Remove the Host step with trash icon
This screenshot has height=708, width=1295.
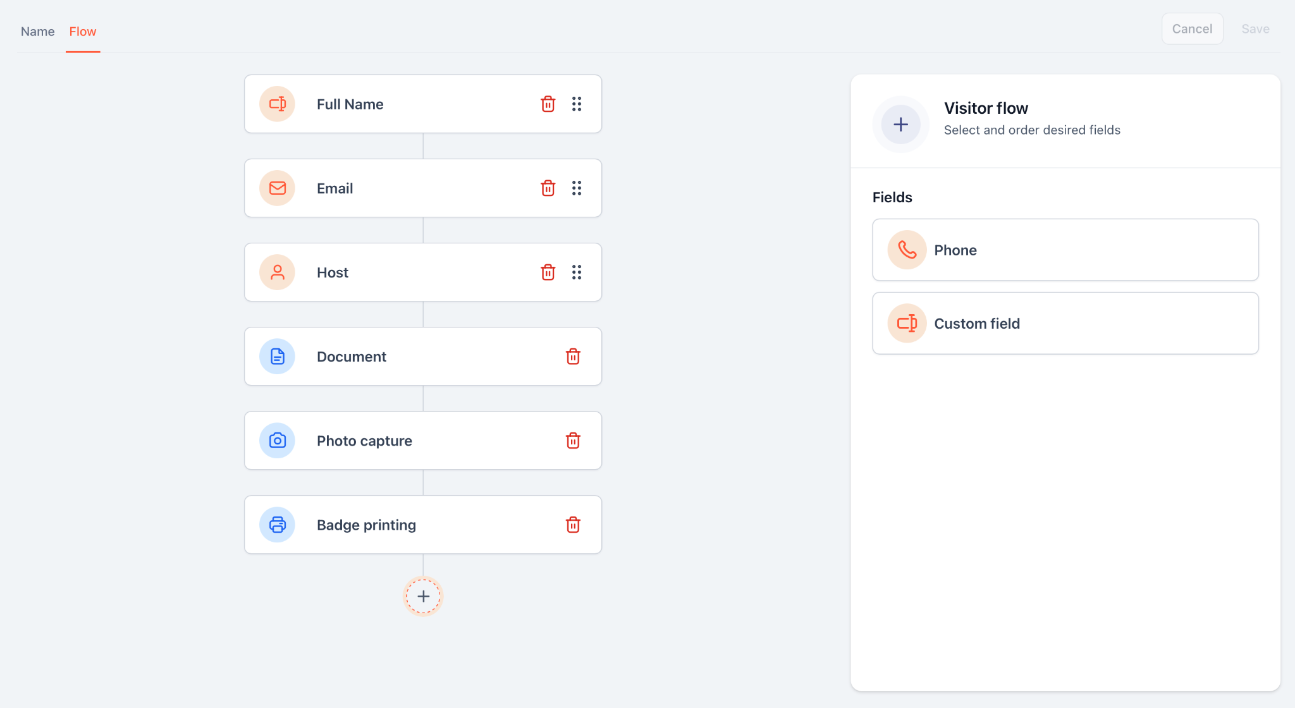point(548,272)
